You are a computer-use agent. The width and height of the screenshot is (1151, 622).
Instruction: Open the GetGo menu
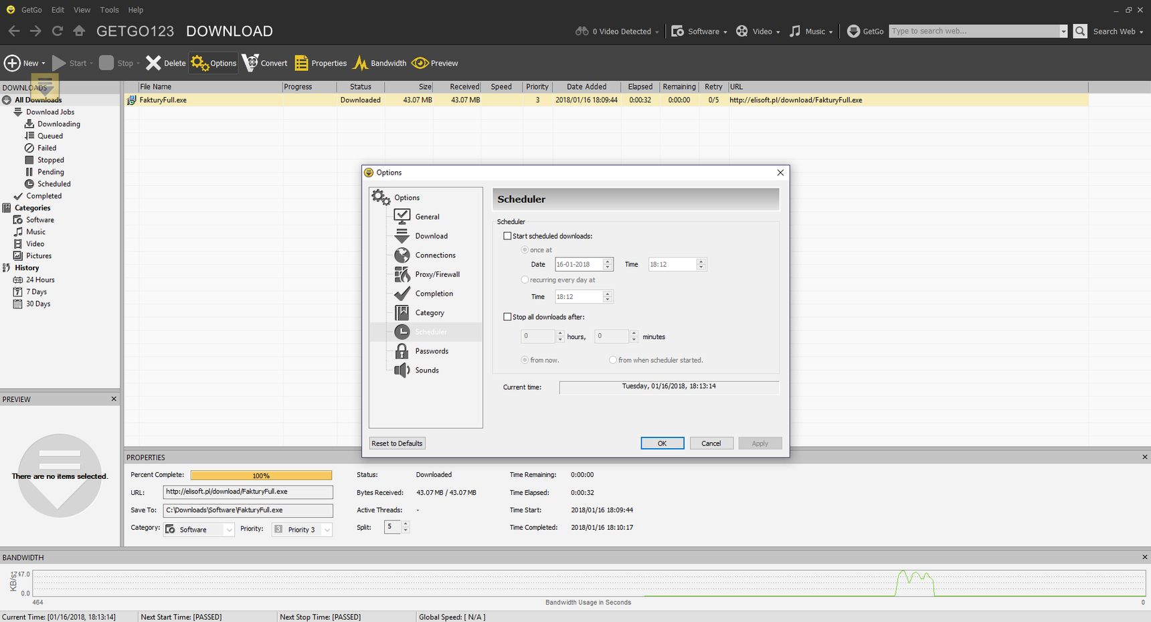[x=31, y=10]
